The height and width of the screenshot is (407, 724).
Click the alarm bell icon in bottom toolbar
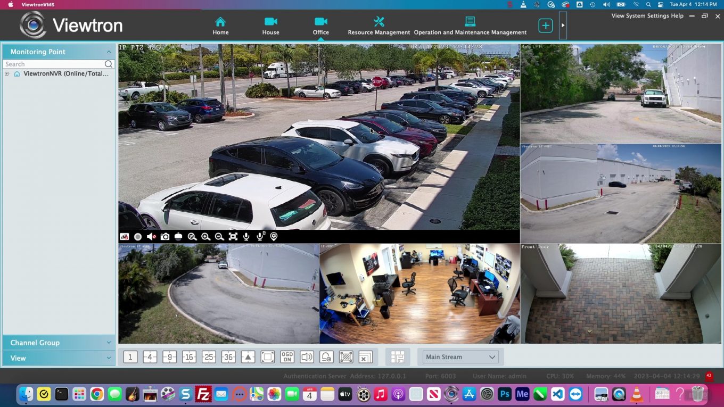[326, 356]
